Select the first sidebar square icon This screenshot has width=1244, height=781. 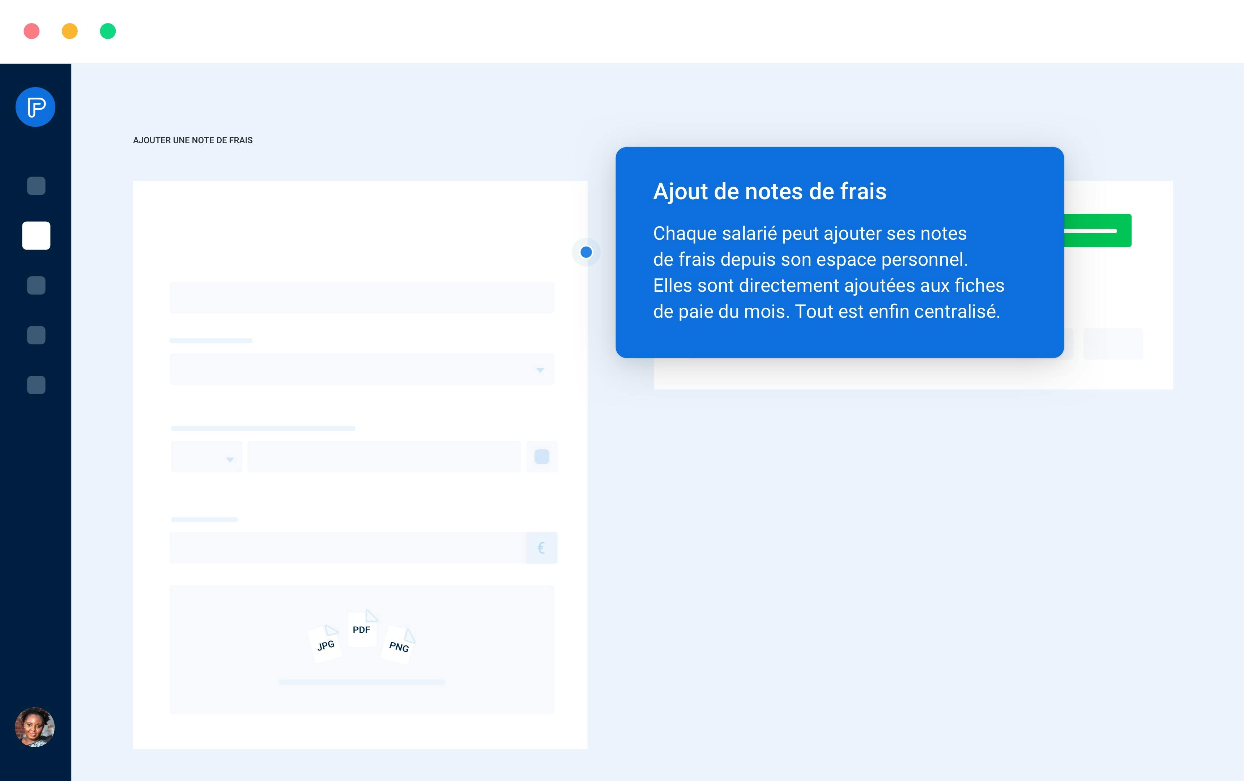click(x=36, y=186)
